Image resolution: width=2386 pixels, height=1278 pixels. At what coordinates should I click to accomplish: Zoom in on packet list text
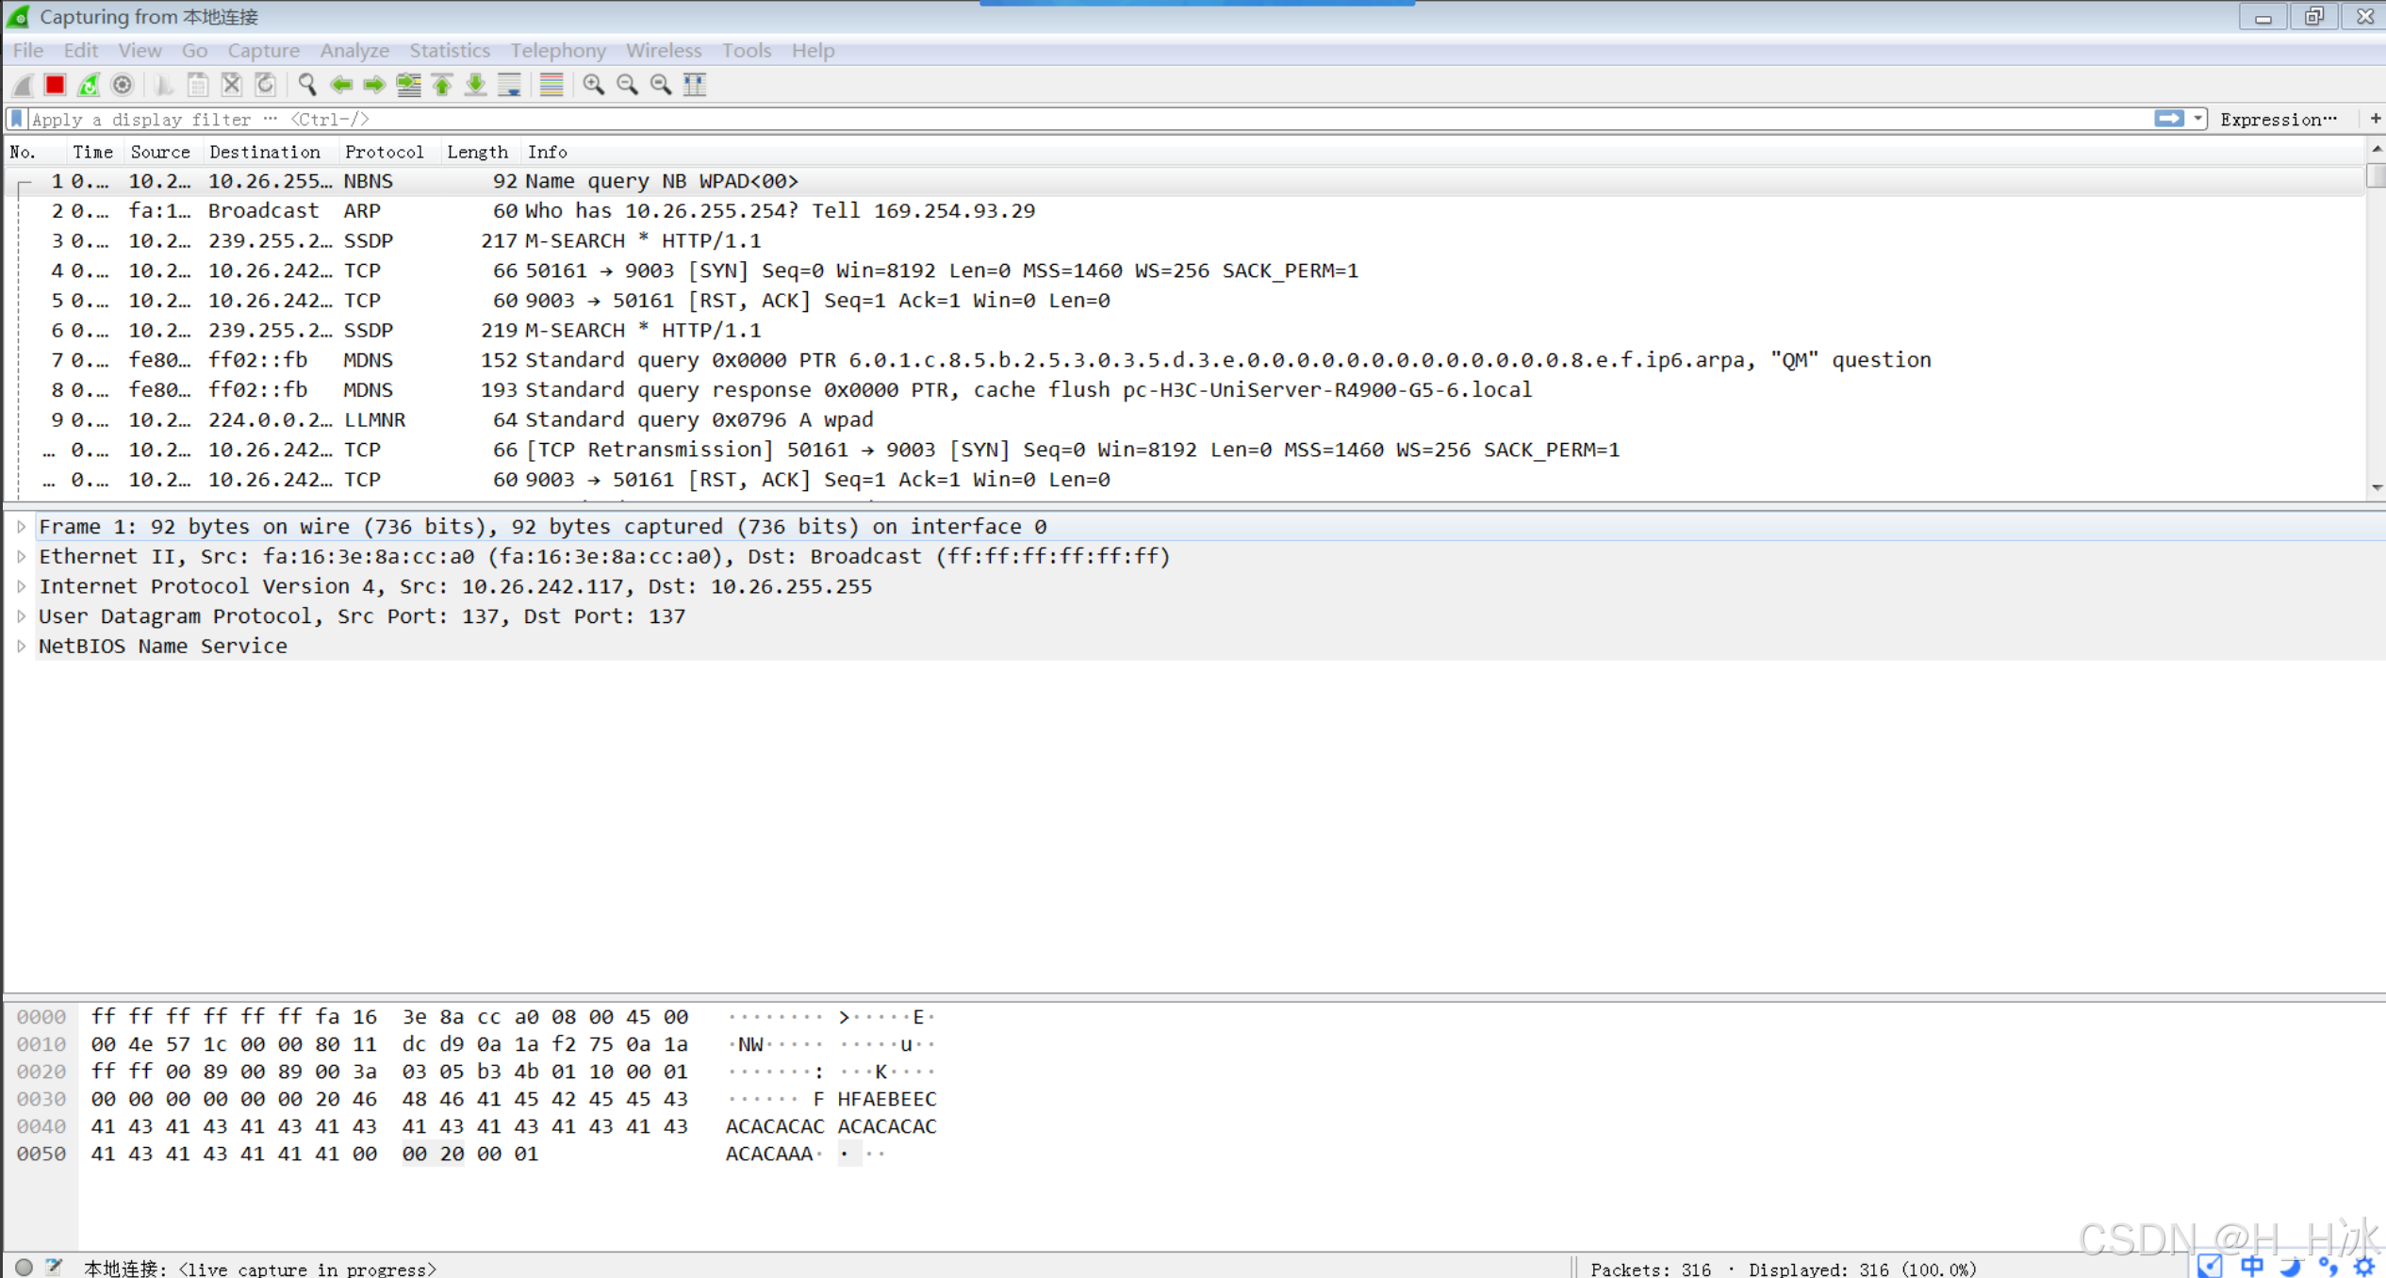point(593,85)
